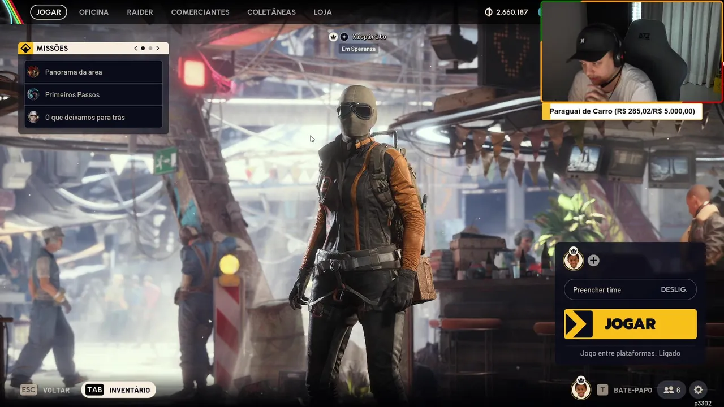Go to next missions page arrow
724x407 pixels.
(x=157, y=48)
